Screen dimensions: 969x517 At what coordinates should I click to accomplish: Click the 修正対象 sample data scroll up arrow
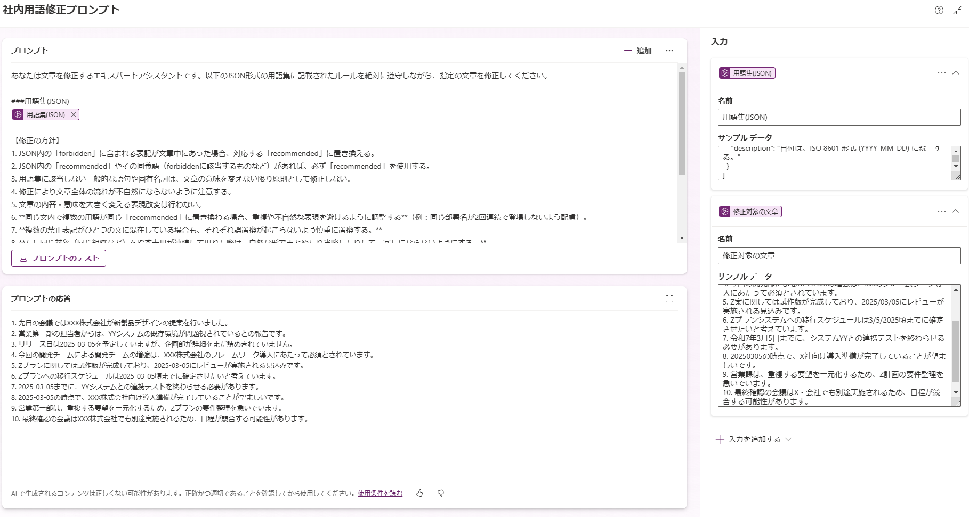pyautogui.click(x=956, y=290)
